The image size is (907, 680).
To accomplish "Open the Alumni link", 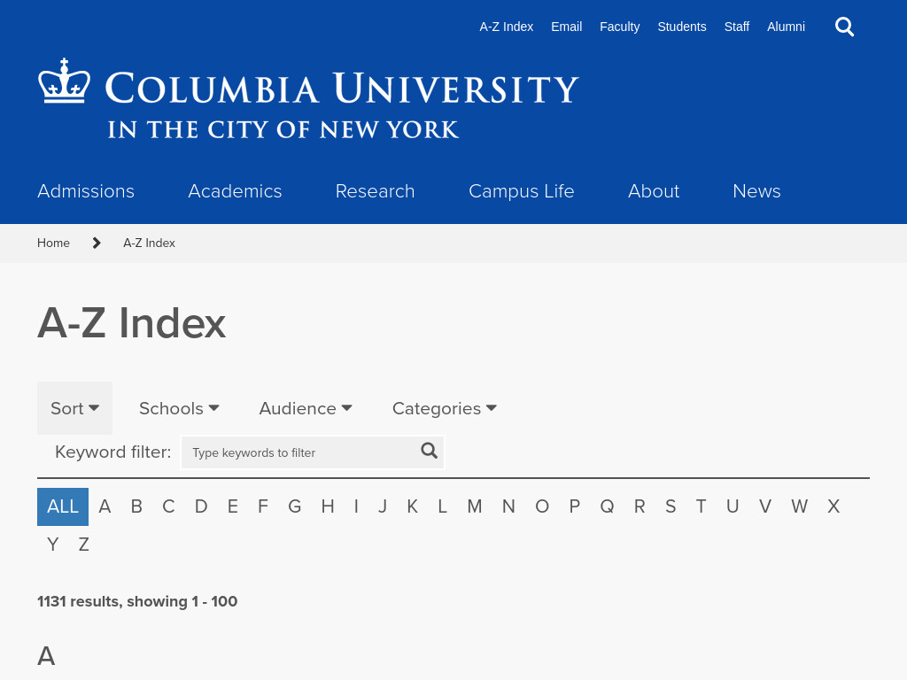I will point(786,27).
